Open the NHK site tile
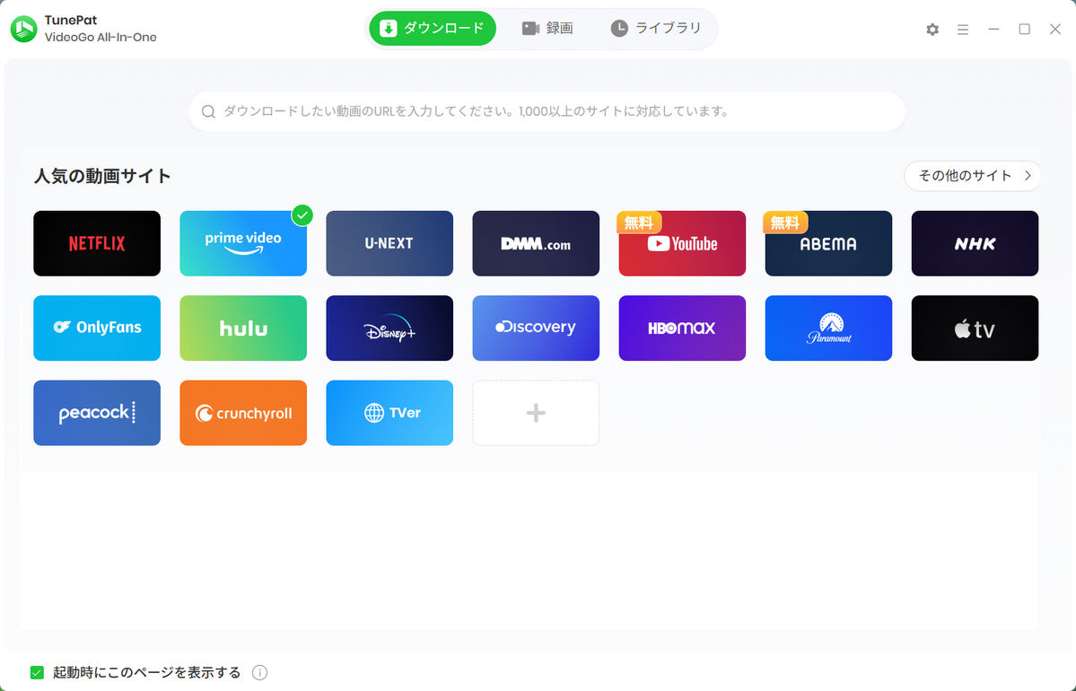Screen dimensions: 1076x691 click(x=975, y=243)
